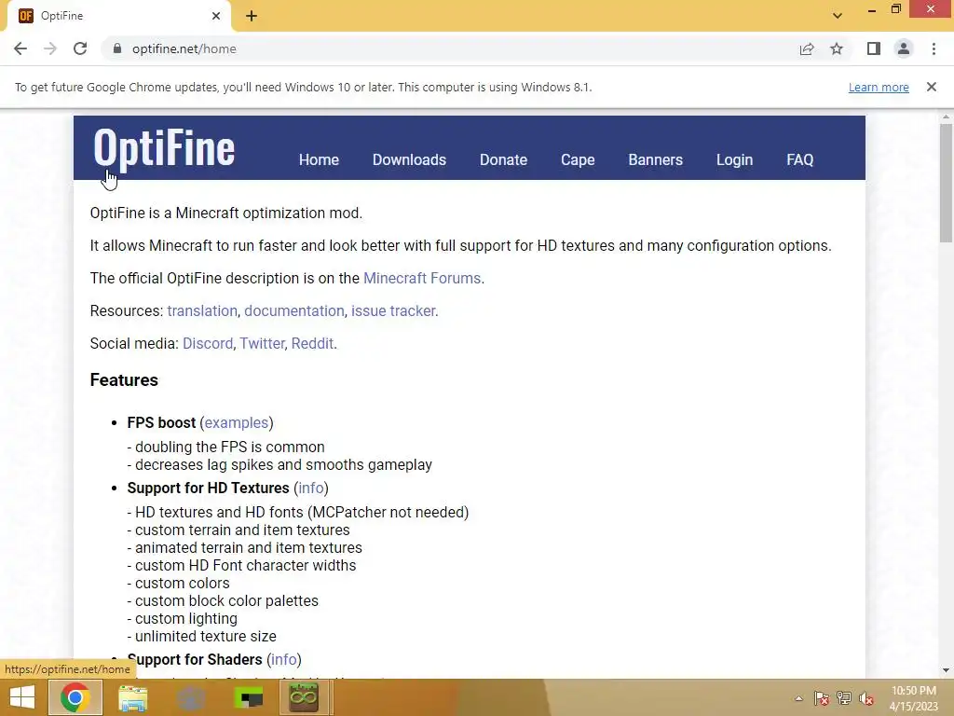954x716 pixels.
Task: Dismiss the Chrome update notification bar
Action: (x=932, y=87)
